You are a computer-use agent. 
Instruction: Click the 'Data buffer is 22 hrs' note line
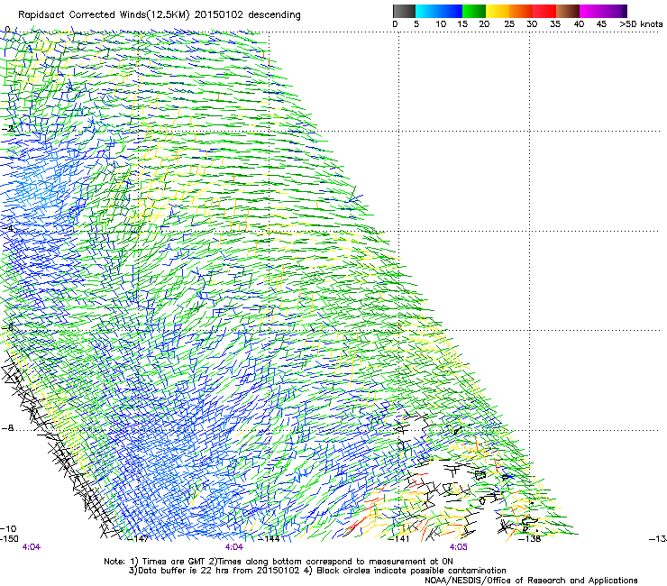(317, 571)
